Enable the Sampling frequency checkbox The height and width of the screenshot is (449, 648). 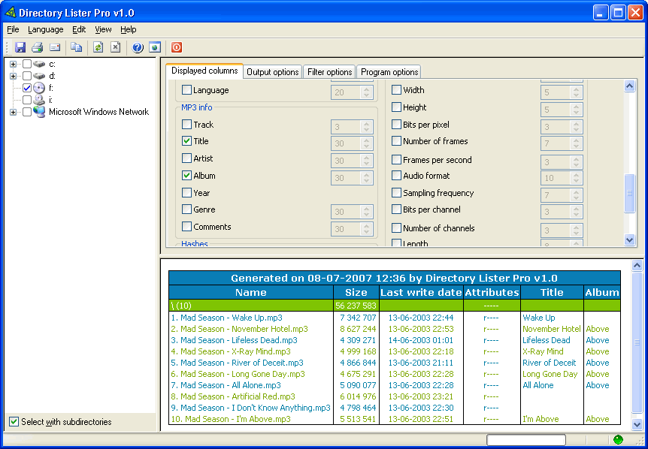point(396,193)
